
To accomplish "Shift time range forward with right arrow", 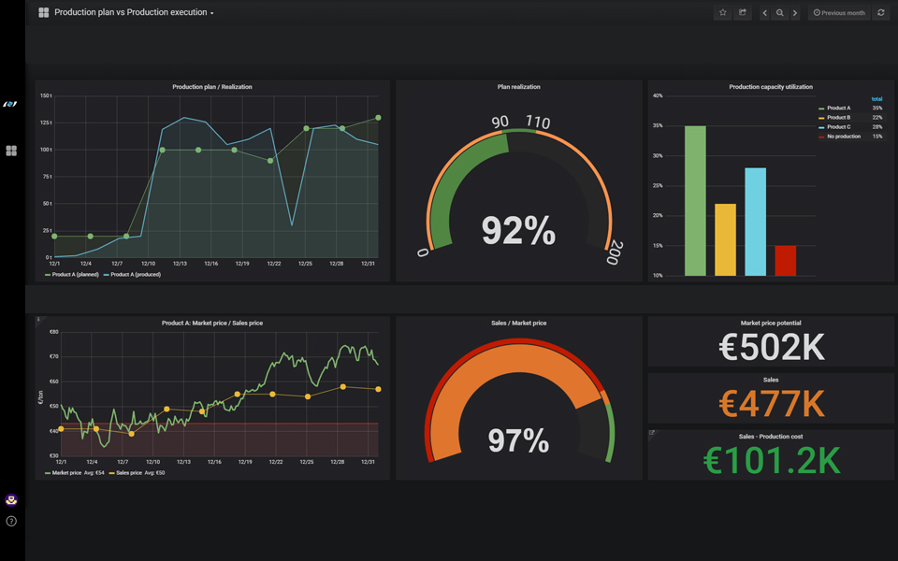I will coord(795,13).
